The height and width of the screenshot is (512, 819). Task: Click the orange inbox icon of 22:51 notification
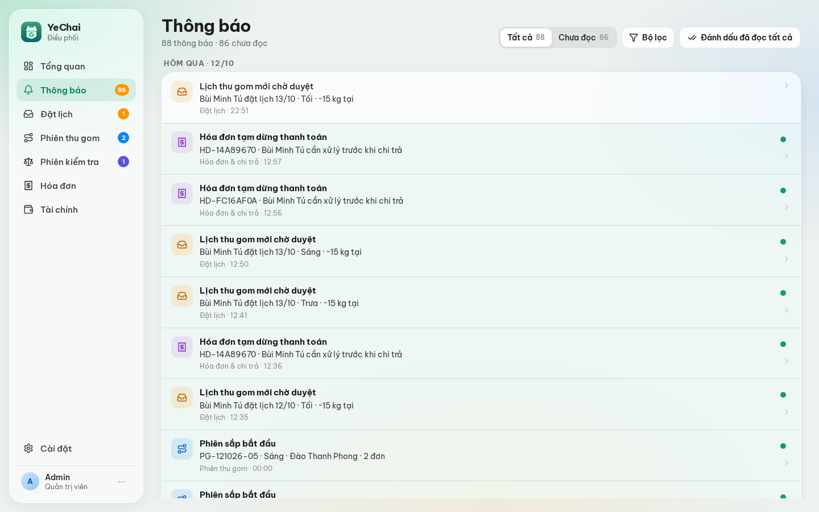[x=182, y=92]
